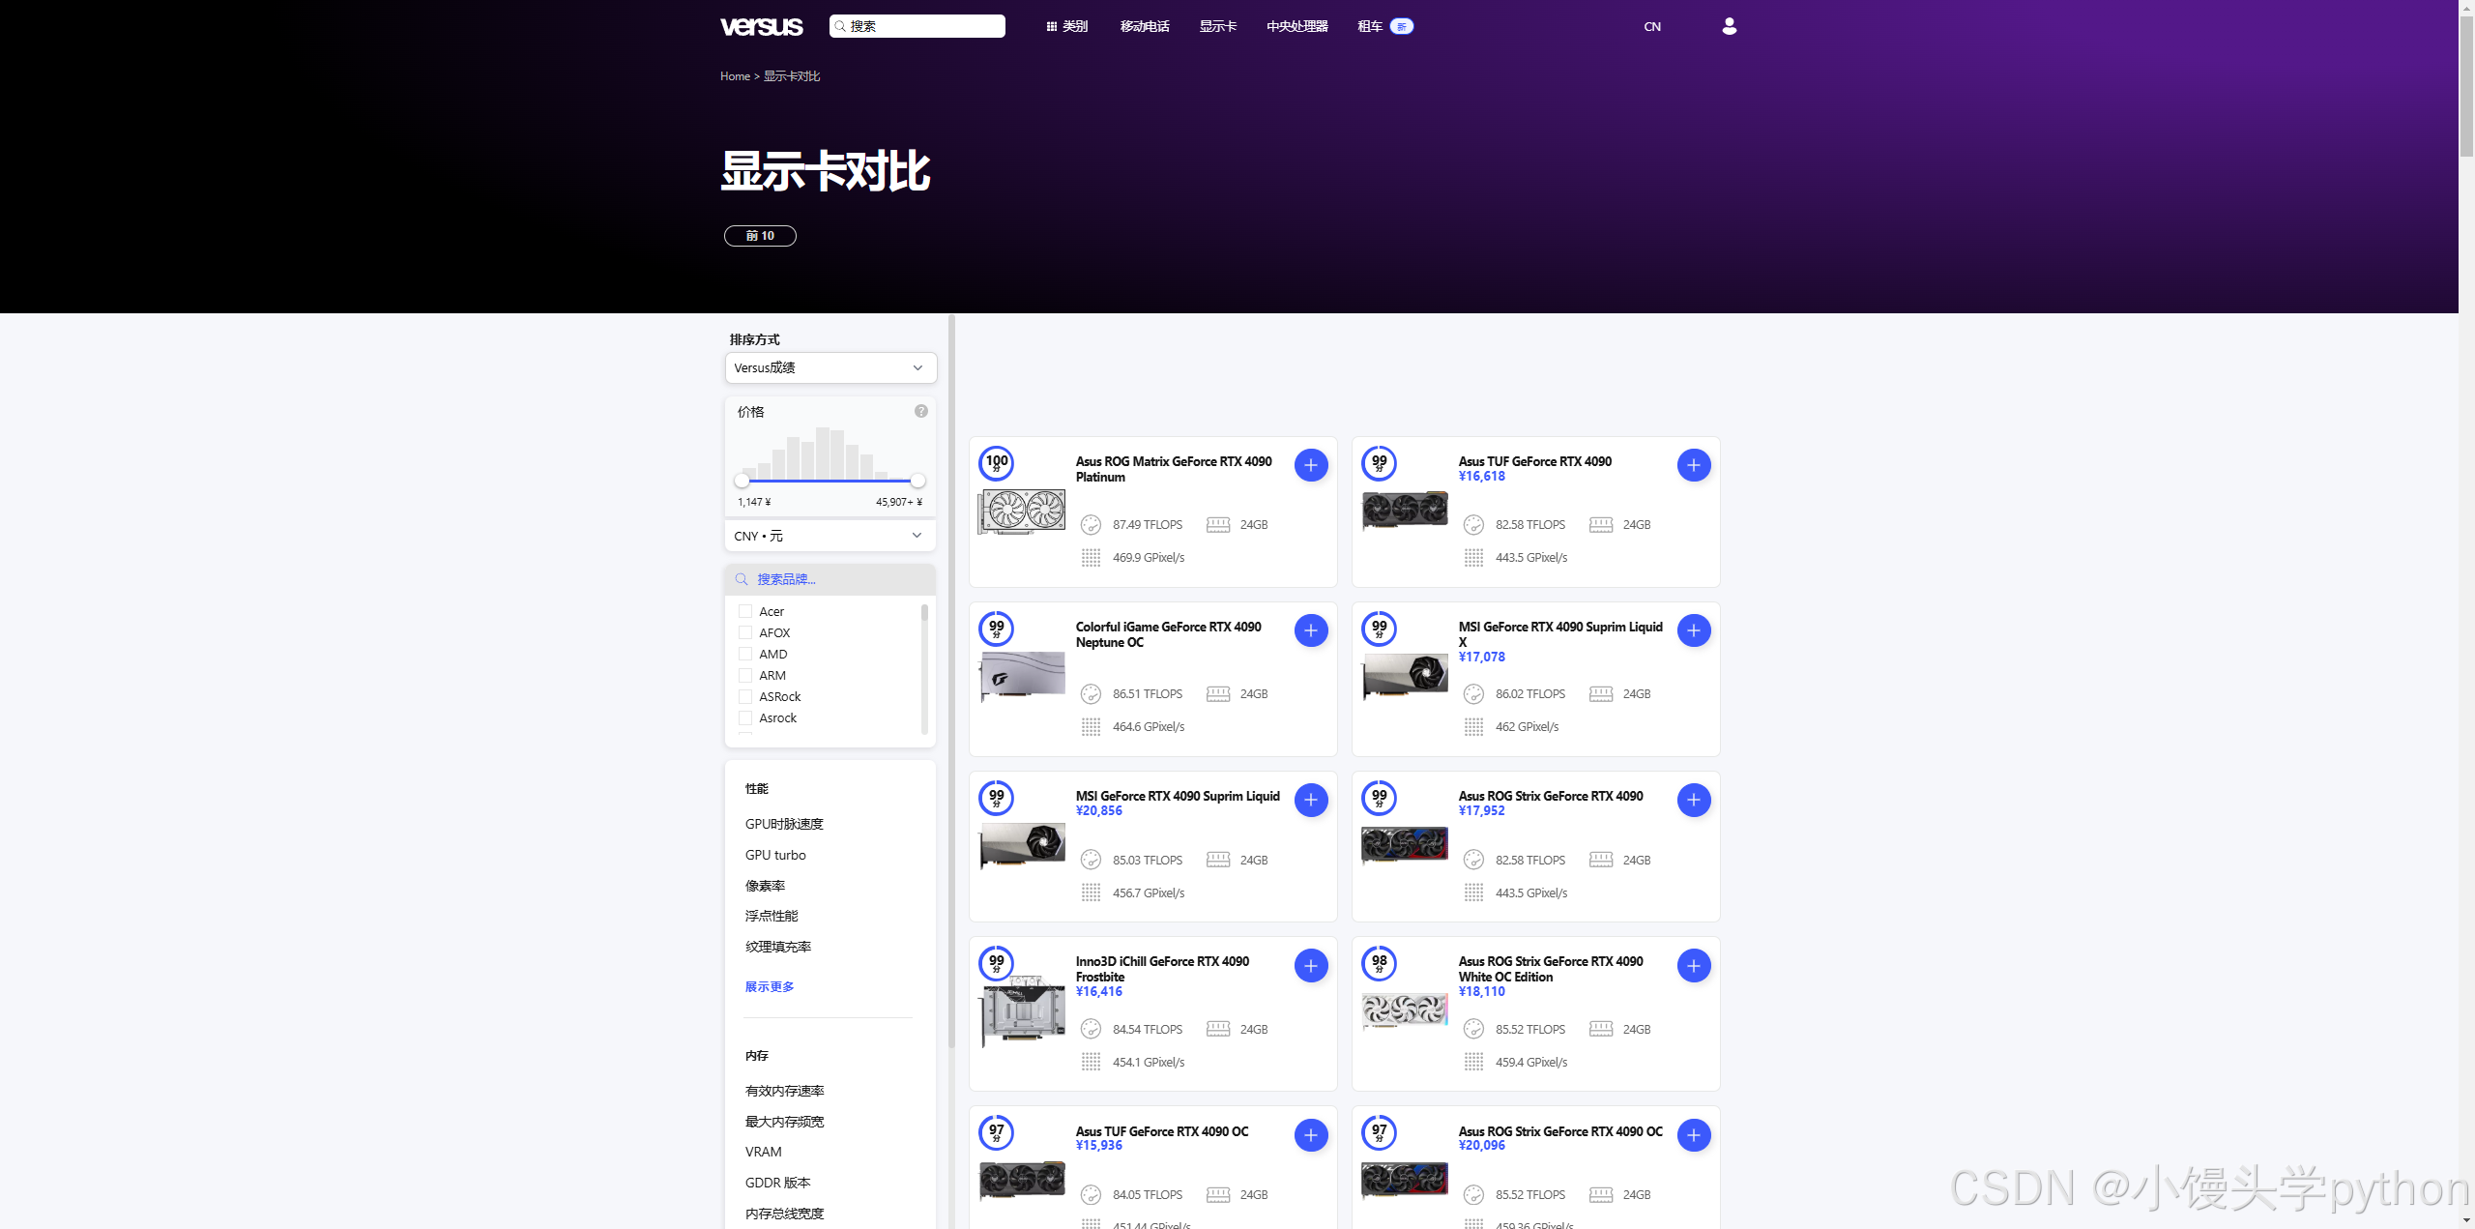Click the left price range slider handle
Screen dimensions: 2475x1229
(742, 481)
